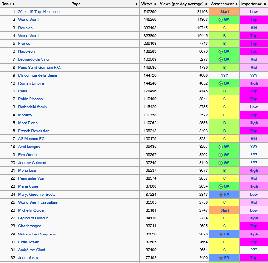268x263 pixels.
Task: Select views value 110758 for Monaco
Action: (x=150, y=115)
